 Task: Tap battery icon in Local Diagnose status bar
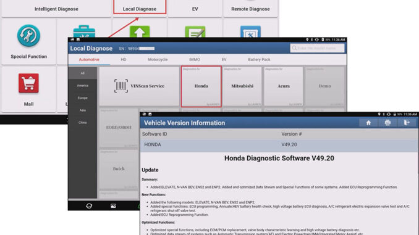323,39
